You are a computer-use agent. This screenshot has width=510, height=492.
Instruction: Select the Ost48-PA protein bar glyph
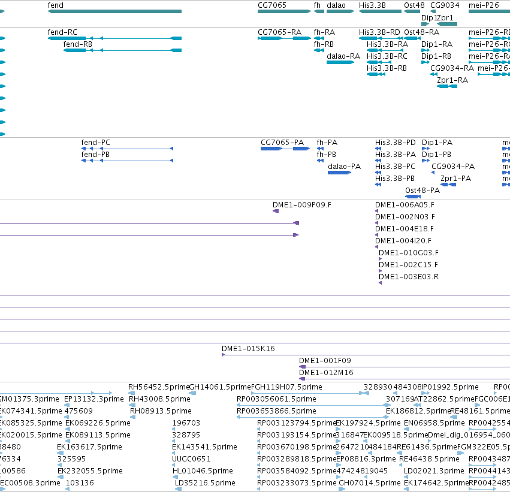(x=413, y=197)
